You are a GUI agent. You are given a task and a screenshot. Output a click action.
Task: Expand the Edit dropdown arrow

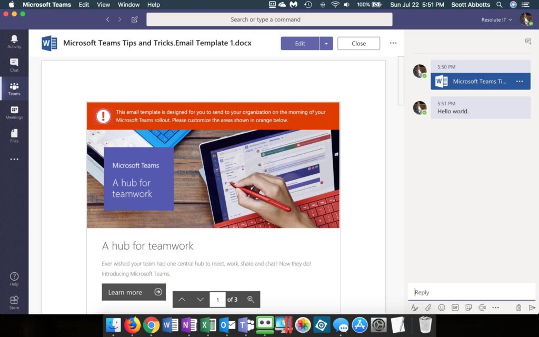click(326, 43)
